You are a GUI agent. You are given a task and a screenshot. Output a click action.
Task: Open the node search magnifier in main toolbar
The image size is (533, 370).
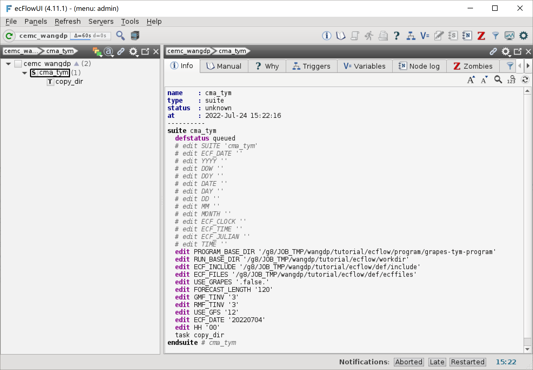120,36
